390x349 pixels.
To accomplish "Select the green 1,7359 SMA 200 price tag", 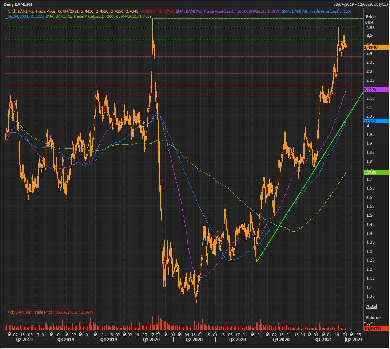I will (371, 172).
